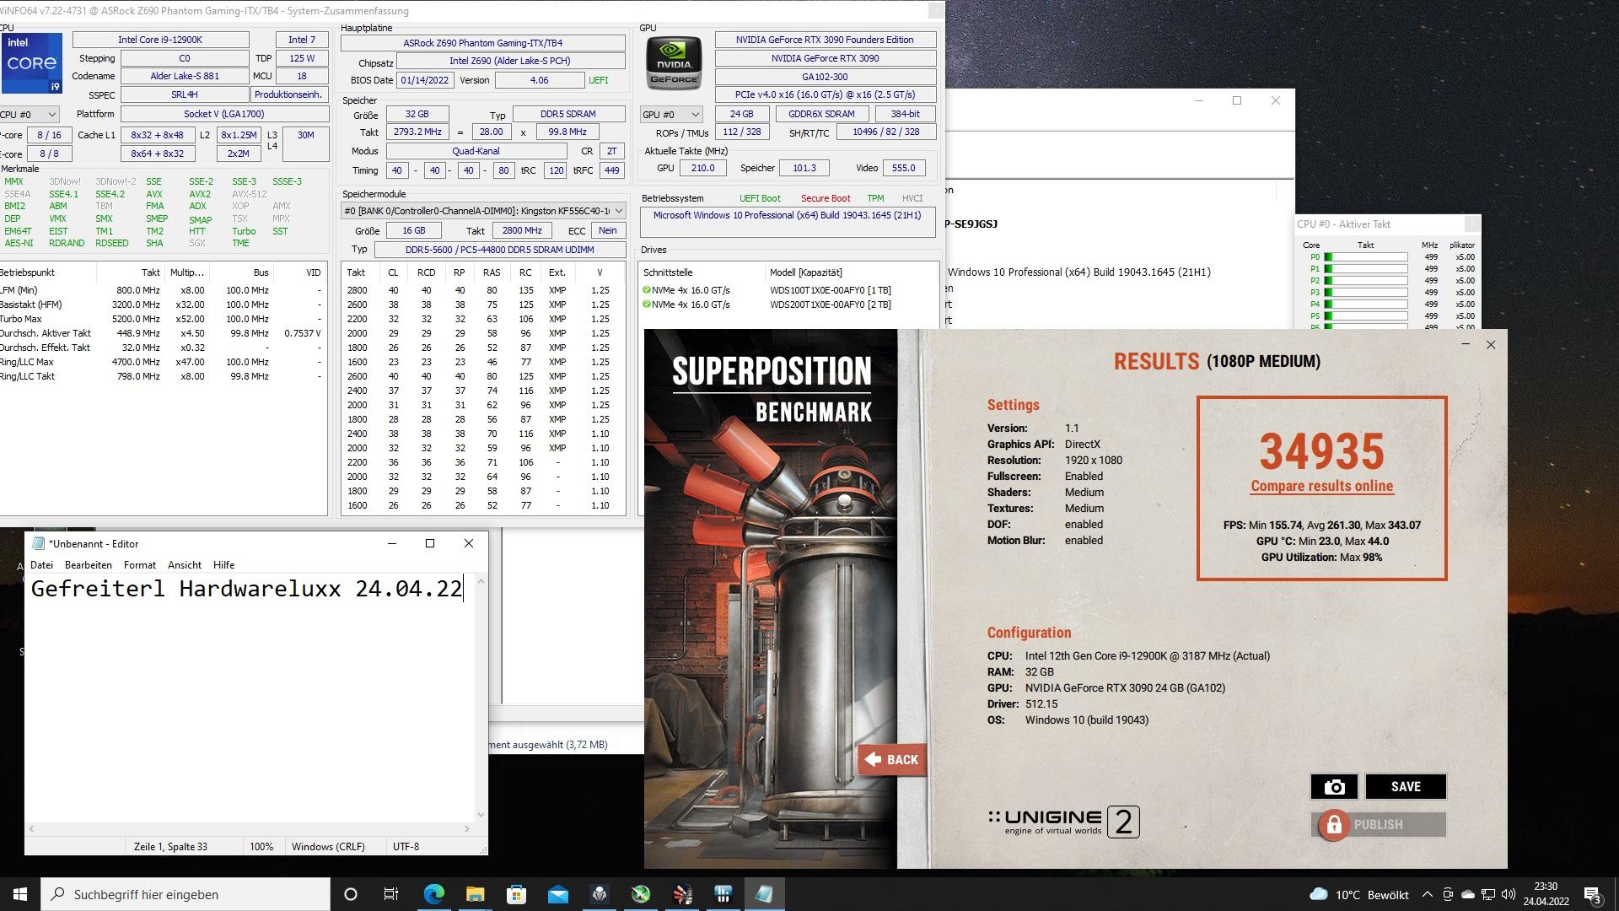The height and width of the screenshot is (911, 1619).
Task: Click Notepad vertical scrollbar down arrow
Action: coord(481,815)
